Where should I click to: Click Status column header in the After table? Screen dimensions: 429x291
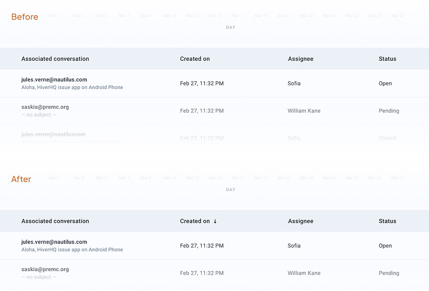[387, 221]
